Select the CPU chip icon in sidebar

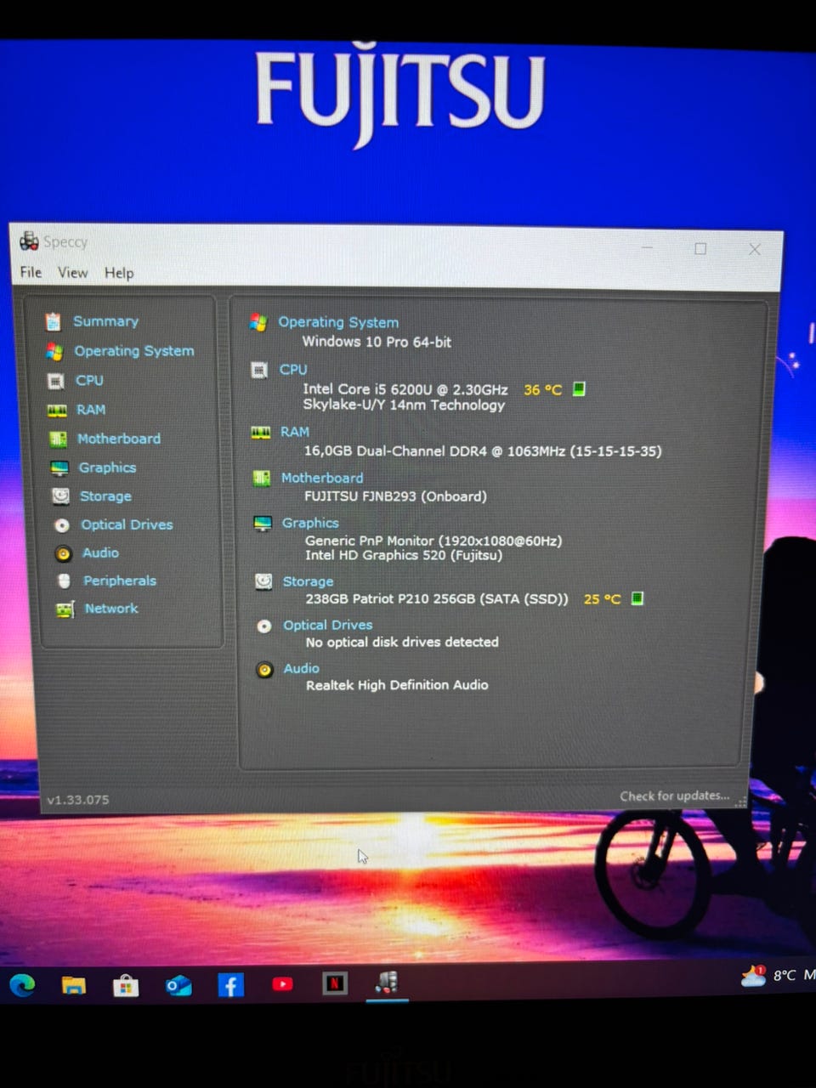tap(55, 381)
